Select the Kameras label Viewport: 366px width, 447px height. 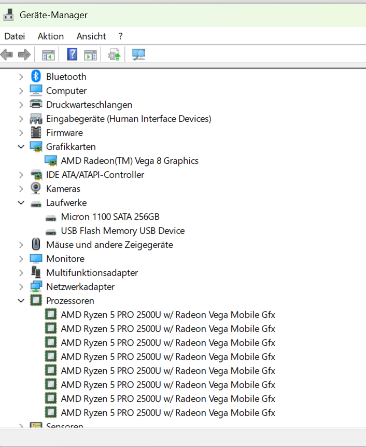(x=63, y=189)
